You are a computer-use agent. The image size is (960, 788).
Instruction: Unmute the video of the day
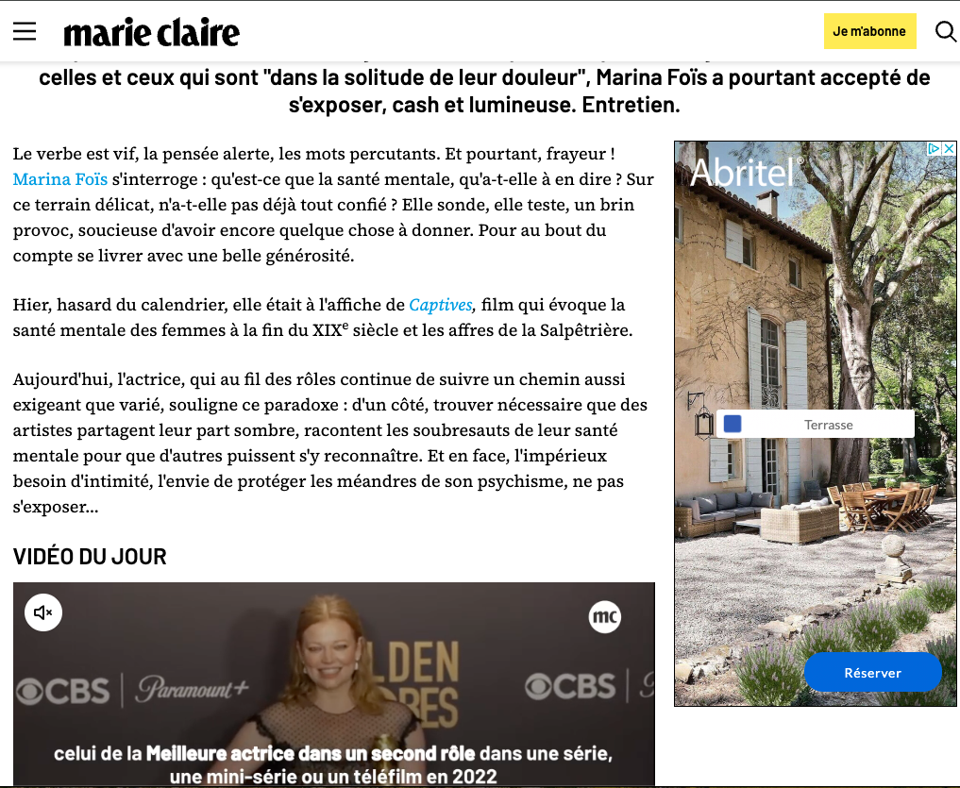click(x=43, y=612)
